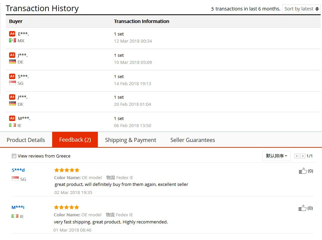Select the Feedback (2) tab
Image resolution: width=322 pixels, height=240 pixels.
(75, 140)
